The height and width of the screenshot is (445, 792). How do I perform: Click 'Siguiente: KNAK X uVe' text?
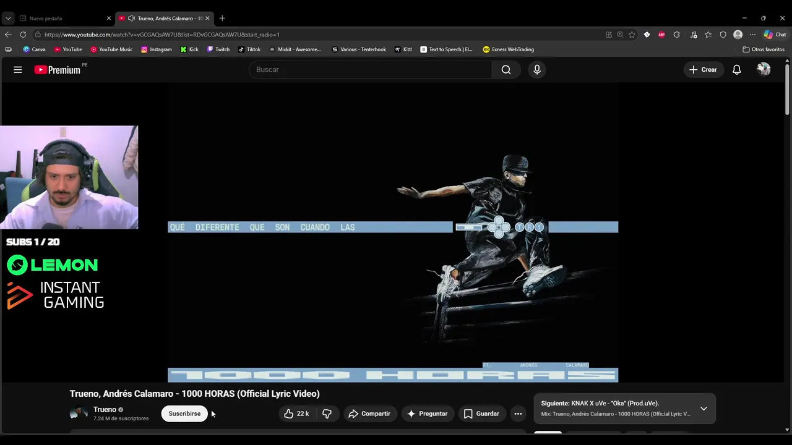point(600,404)
